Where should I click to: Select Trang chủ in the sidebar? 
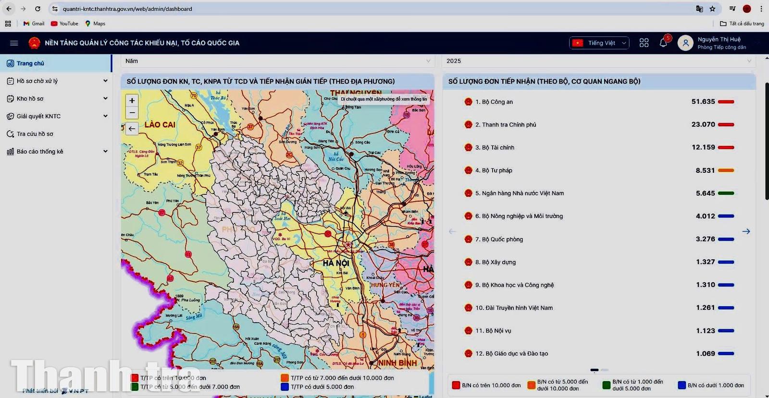[x=30, y=63]
